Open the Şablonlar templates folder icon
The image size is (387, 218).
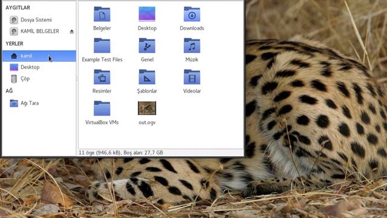[147, 77]
